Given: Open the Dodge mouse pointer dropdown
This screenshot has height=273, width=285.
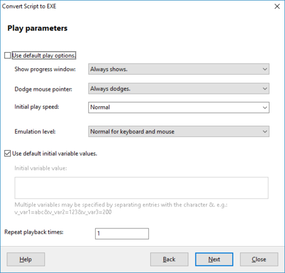Looking at the screenshot, I should [x=179, y=88].
